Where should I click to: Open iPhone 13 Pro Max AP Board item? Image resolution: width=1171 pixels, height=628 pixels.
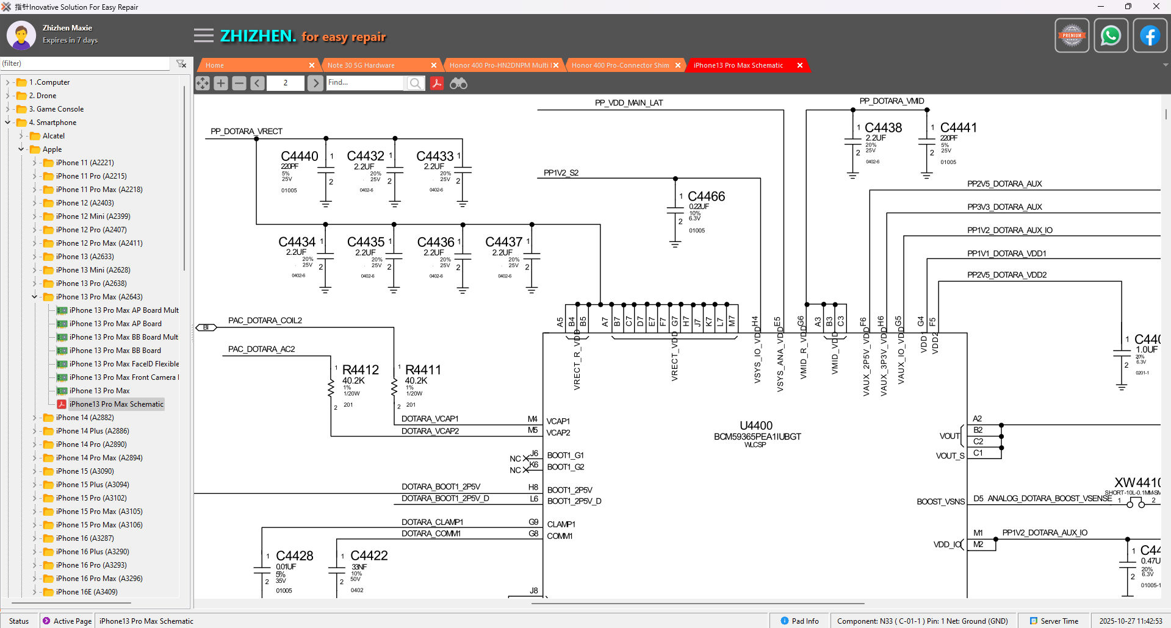[115, 324]
